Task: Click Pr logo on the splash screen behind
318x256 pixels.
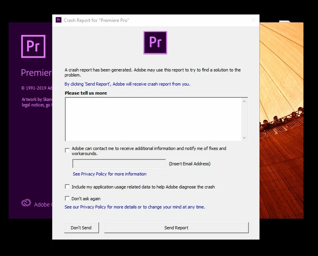Action: (33, 46)
